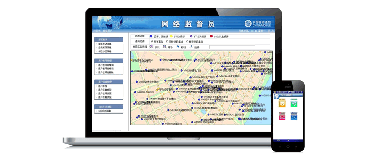
Task: Tap the orange telephone app icon
Action: pos(282,104)
